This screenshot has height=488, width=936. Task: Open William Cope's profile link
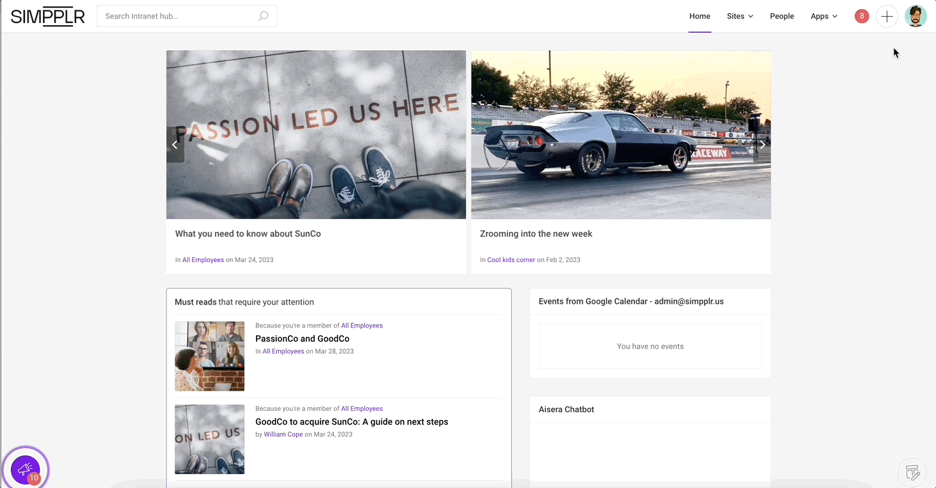[x=283, y=434]
